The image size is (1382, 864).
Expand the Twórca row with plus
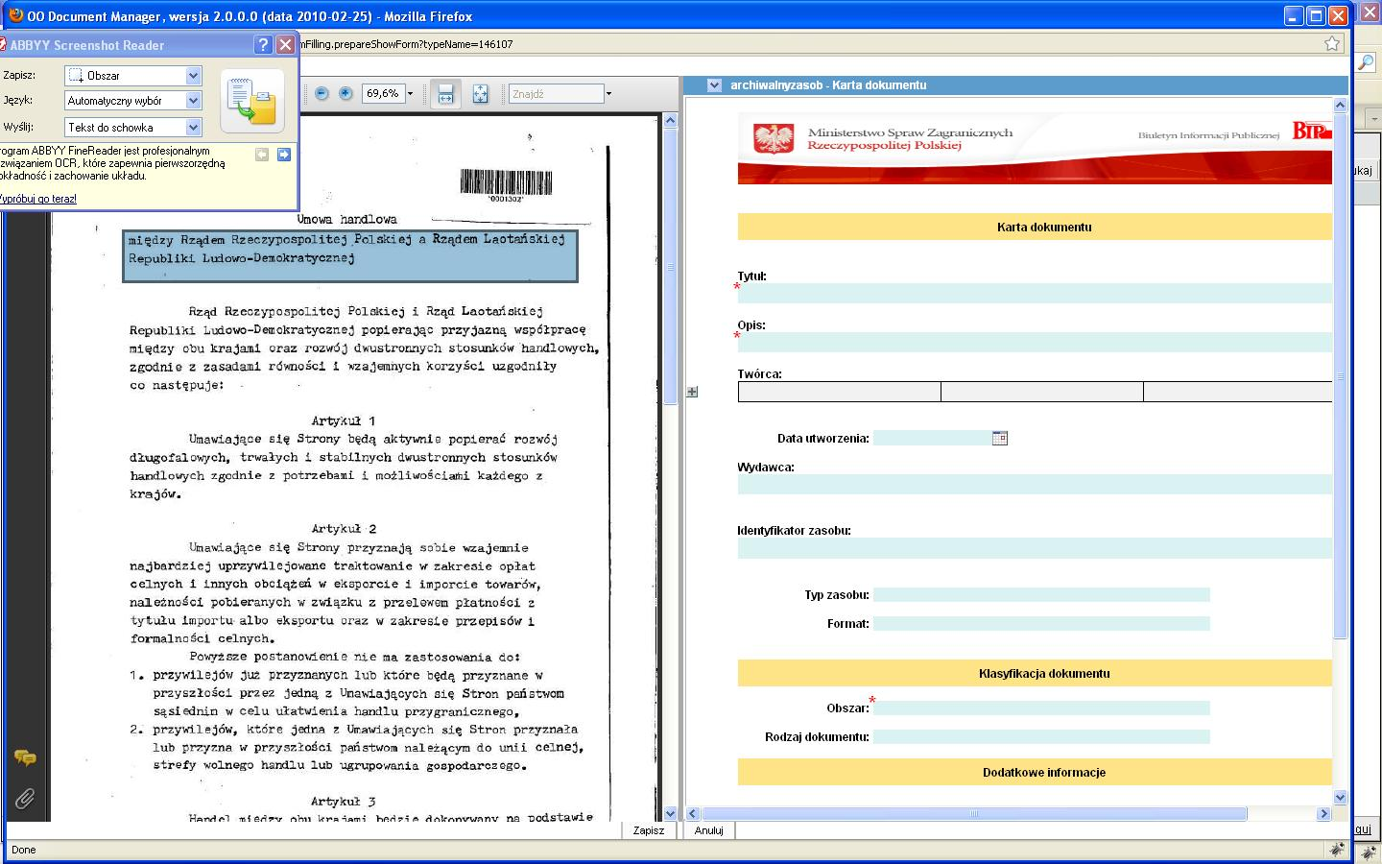(692, 392)
